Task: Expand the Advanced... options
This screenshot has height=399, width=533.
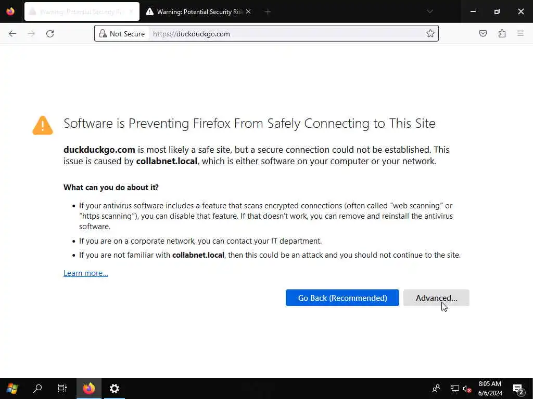Action: click(436, 298)
